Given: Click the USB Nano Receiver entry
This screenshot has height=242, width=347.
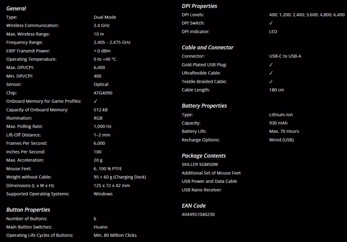Looking at the screenshot, I should pos(201,190).
